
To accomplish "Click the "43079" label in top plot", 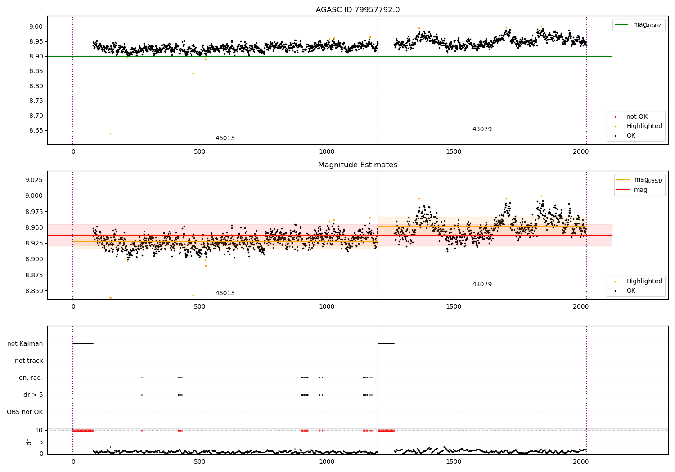I will click(x=482, y=129).
